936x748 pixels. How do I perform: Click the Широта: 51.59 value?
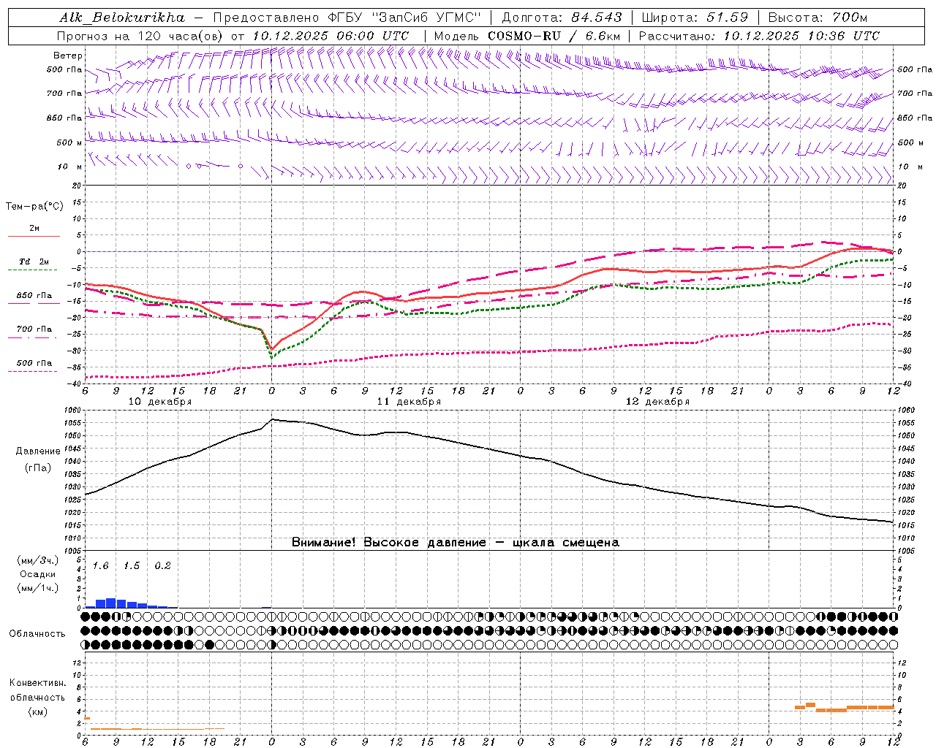(x=695, y=18)
